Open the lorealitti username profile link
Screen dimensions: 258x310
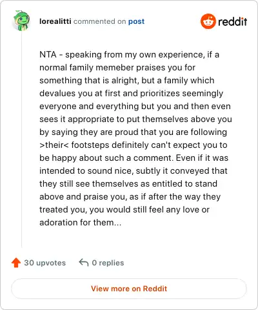coord(55,21)
